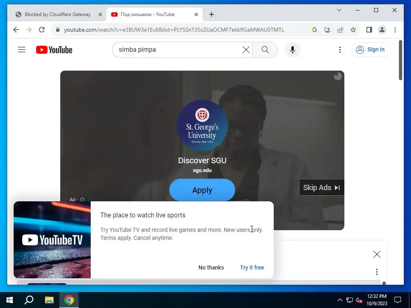
Task: Click the address bar URL
Action: point(174,30)
